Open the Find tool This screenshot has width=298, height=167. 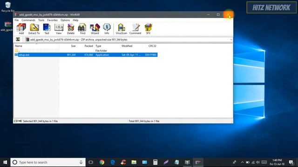point(82,29)
